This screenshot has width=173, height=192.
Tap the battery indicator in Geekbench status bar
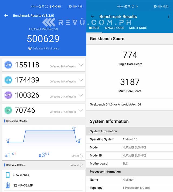click(160, 6)
